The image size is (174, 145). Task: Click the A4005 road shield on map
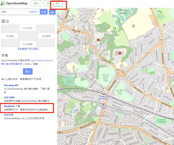118,70
